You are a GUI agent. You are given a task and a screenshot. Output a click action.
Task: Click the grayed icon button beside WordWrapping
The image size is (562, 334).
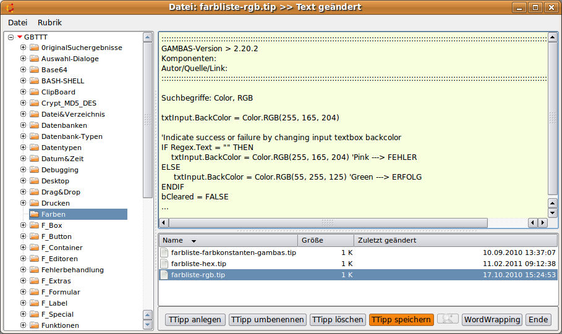[448, 319]
